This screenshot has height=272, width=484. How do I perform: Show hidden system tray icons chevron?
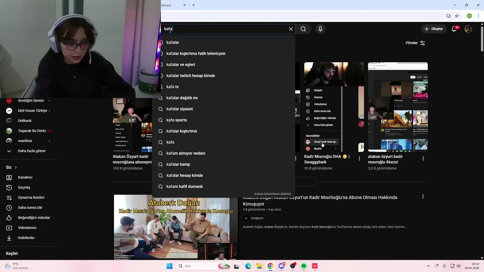(428, 266)
